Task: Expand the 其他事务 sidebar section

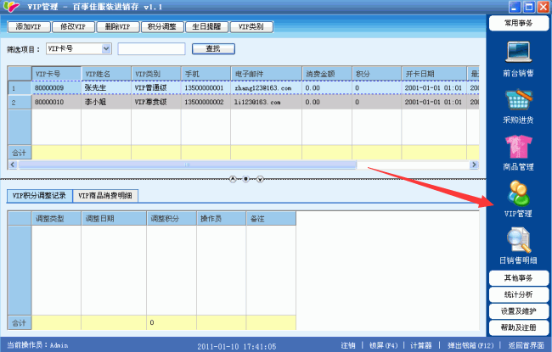Action: [x=519, y=278]
